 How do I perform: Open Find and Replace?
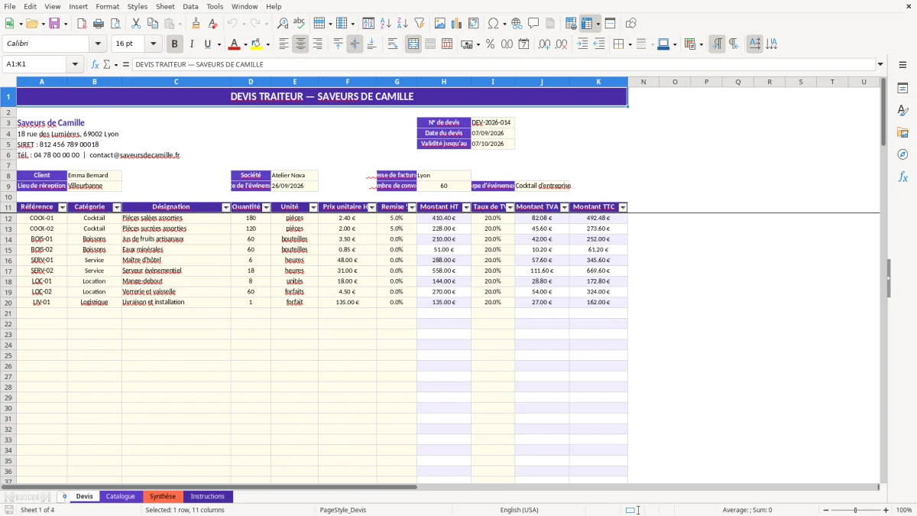pos(283,23)
